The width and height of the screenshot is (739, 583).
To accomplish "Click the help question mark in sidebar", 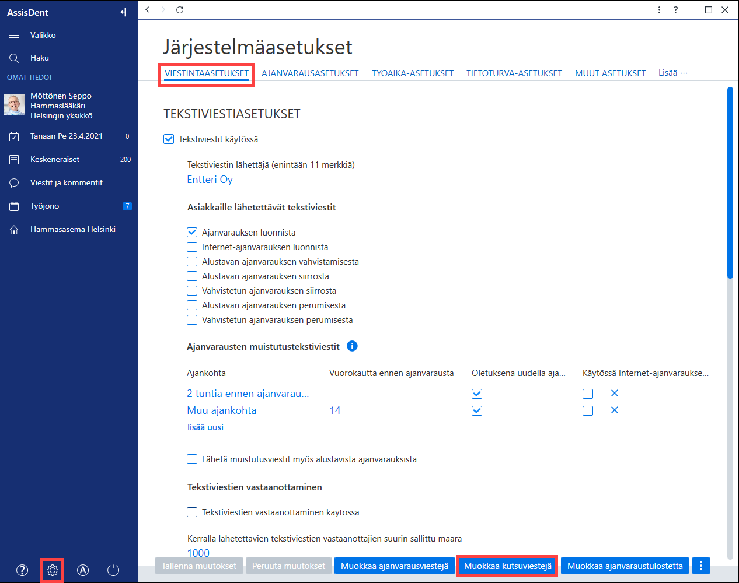I will click(x=22, y=570).
